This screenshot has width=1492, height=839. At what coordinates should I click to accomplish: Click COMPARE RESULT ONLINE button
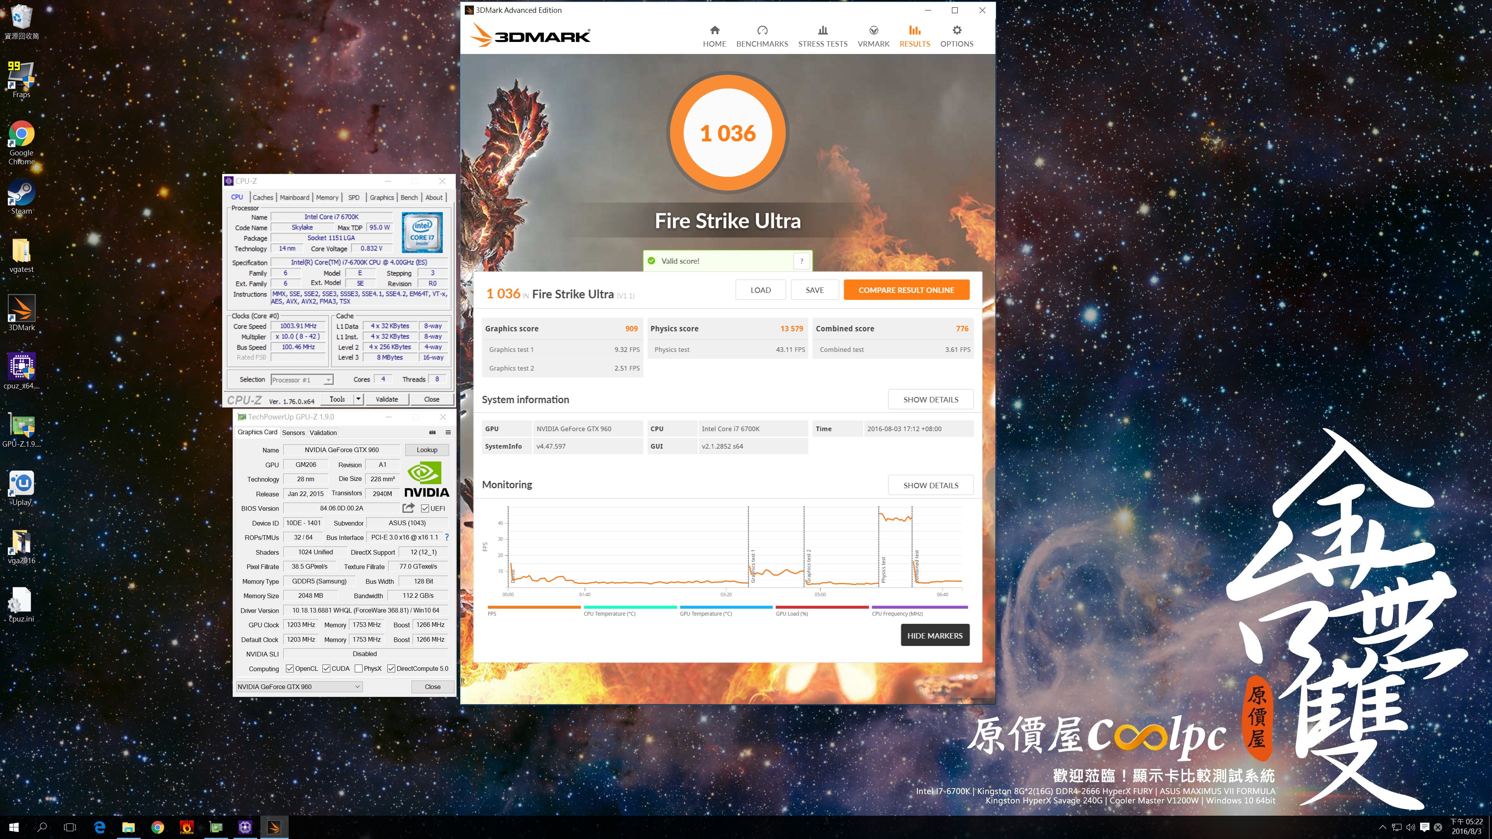click(x=906, y=290)
